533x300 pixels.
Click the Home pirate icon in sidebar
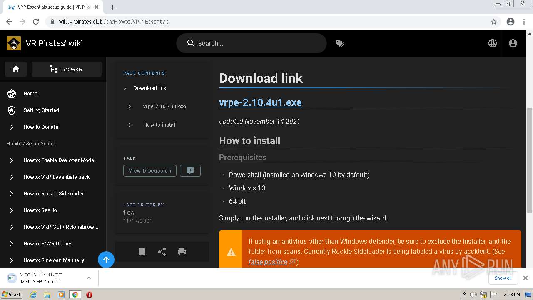click(x=12, y=94)
